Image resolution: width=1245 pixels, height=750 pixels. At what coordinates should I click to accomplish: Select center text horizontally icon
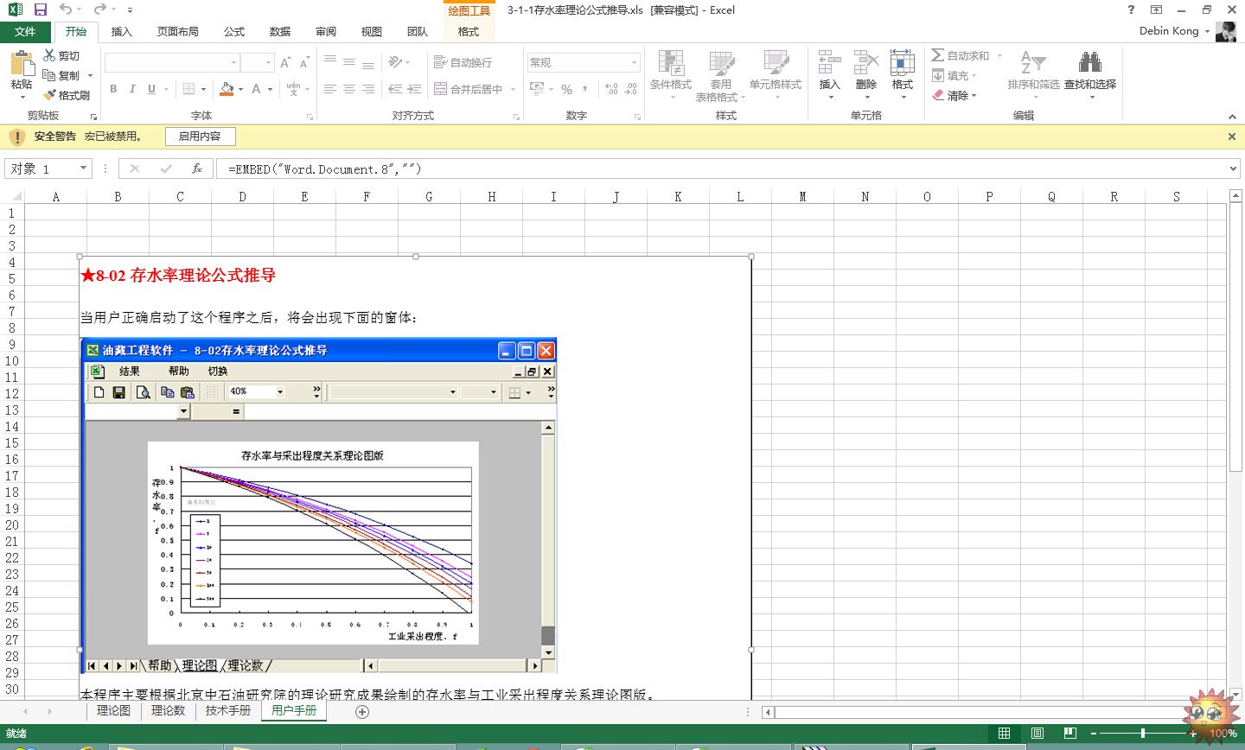pos(349,89)
